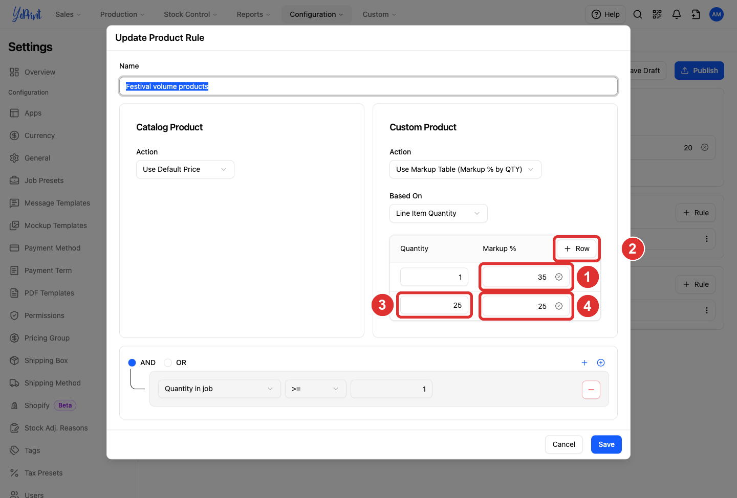737x498 pixels.
Task: Open the Configuration menu
Action: [x=316, y=14]
